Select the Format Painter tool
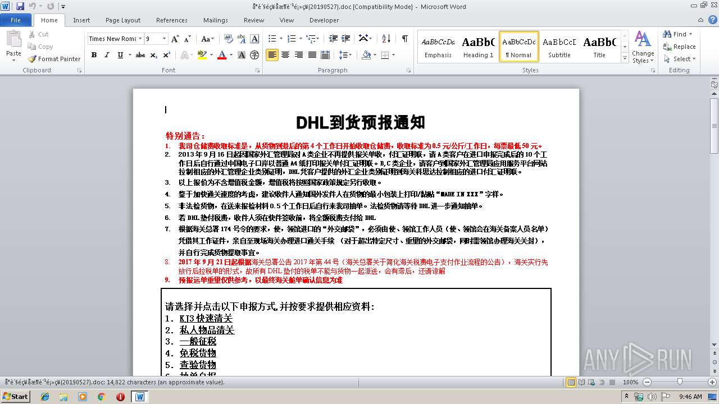The width and height of the screenshot is (719, 404). click(x=54, y=59)
